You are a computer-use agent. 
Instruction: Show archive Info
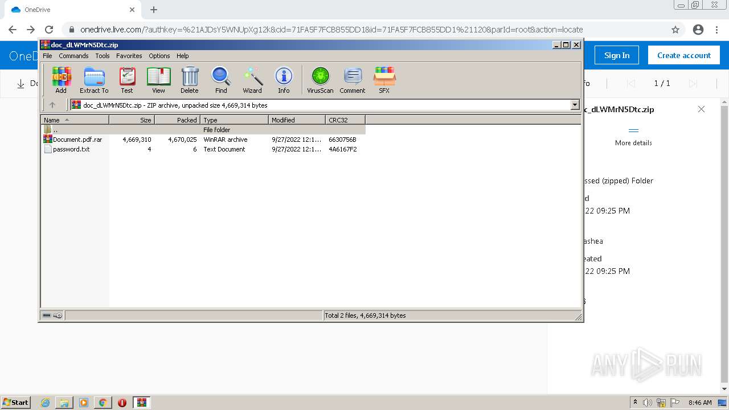tap(284, 80)
